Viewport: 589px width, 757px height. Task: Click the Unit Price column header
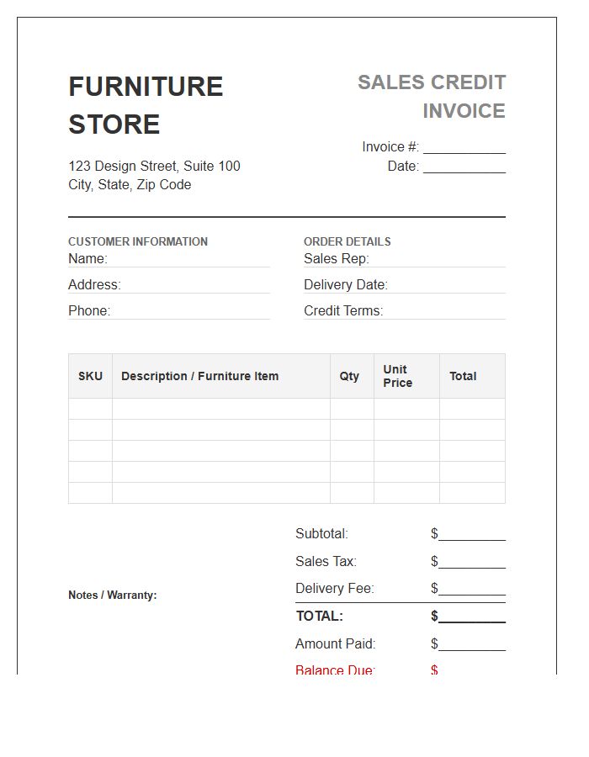406,376
